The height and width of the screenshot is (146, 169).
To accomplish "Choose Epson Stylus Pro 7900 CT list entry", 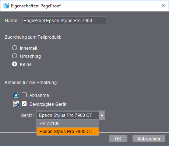I will (68, 131).
